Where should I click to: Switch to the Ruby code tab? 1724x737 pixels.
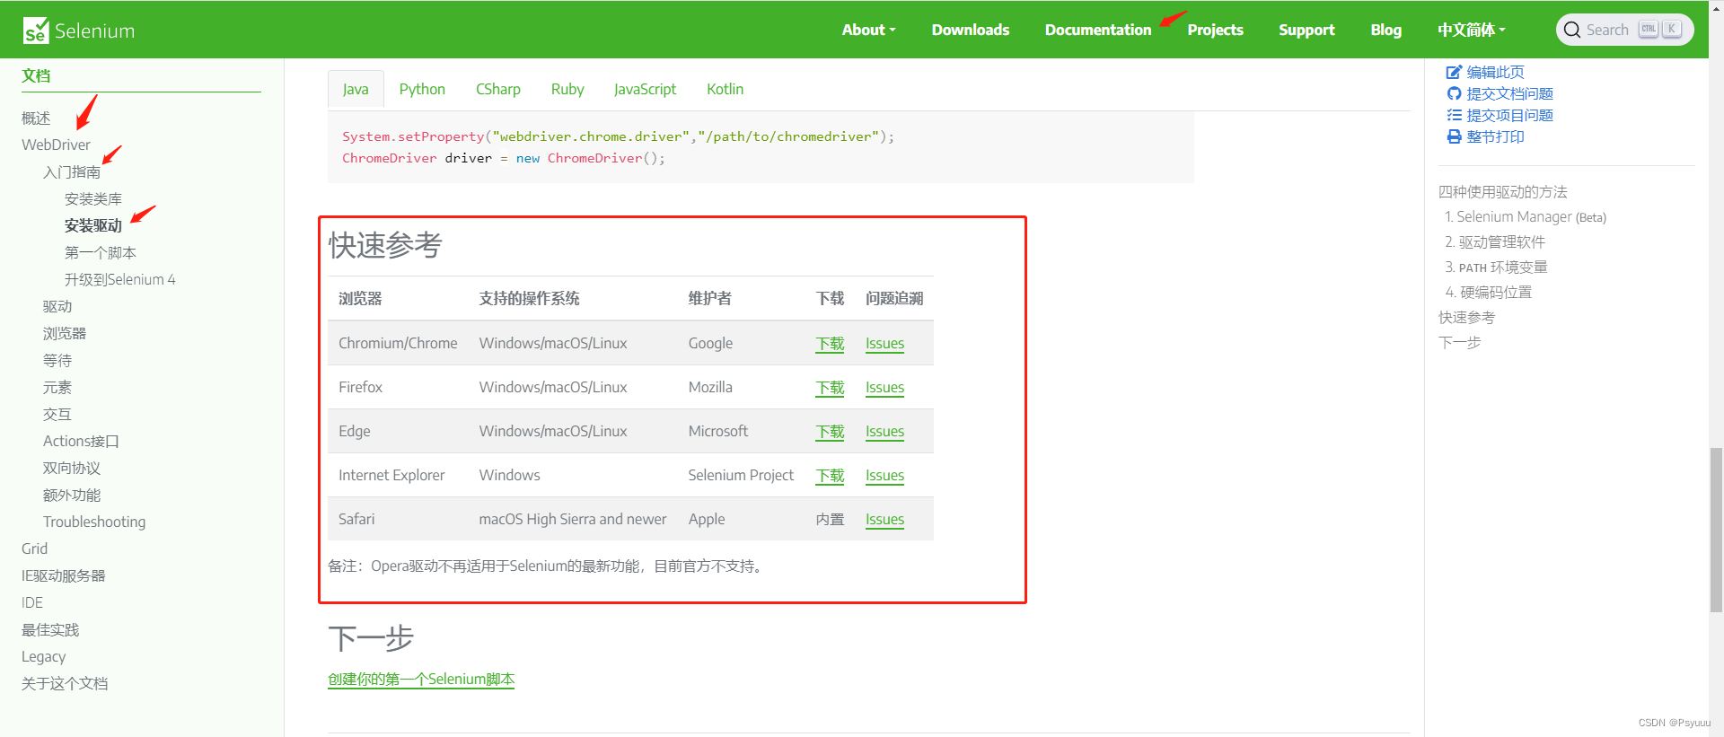[x=567, y=89]
